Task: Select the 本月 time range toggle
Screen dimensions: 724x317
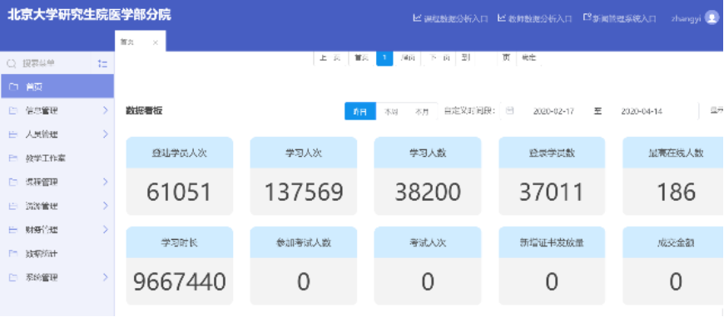Action: (422, 111)
